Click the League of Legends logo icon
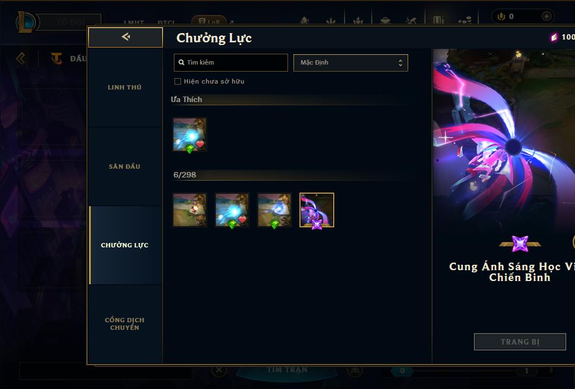Image resolution: width=575 pixels, height=389 pixels. tap(26, 22)
